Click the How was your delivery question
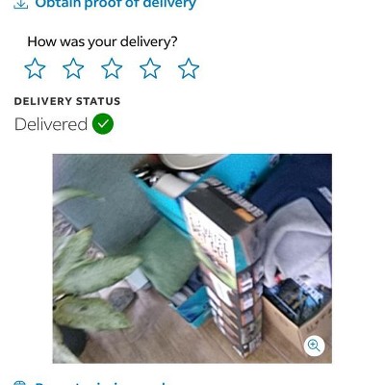 (x=102, y=41)
